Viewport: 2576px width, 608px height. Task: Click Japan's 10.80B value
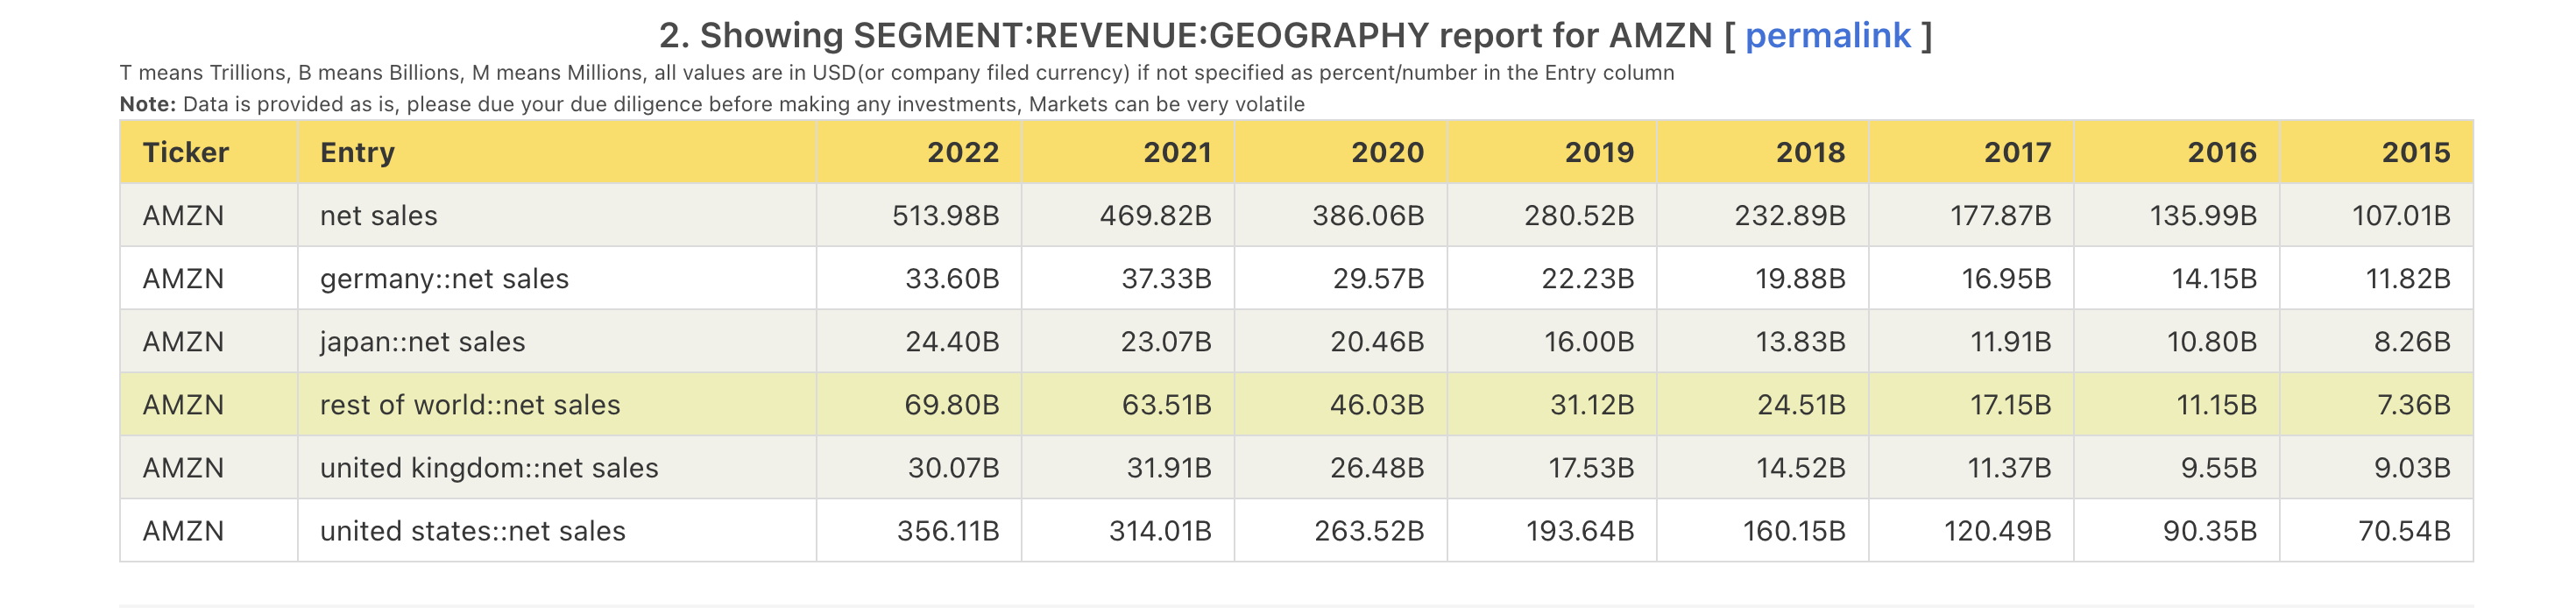[x=2212, y=341]
